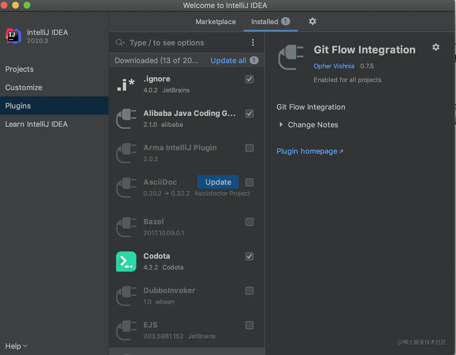456x355 pixels.
Task: Click the IntelliJ IDEA logo icon
Action: click(13, 36)
